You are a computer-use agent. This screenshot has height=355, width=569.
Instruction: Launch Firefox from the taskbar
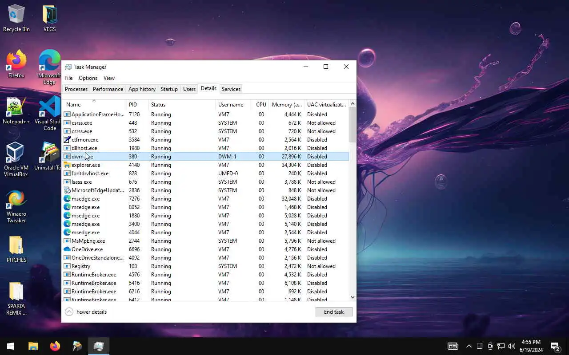coord(55,346)
